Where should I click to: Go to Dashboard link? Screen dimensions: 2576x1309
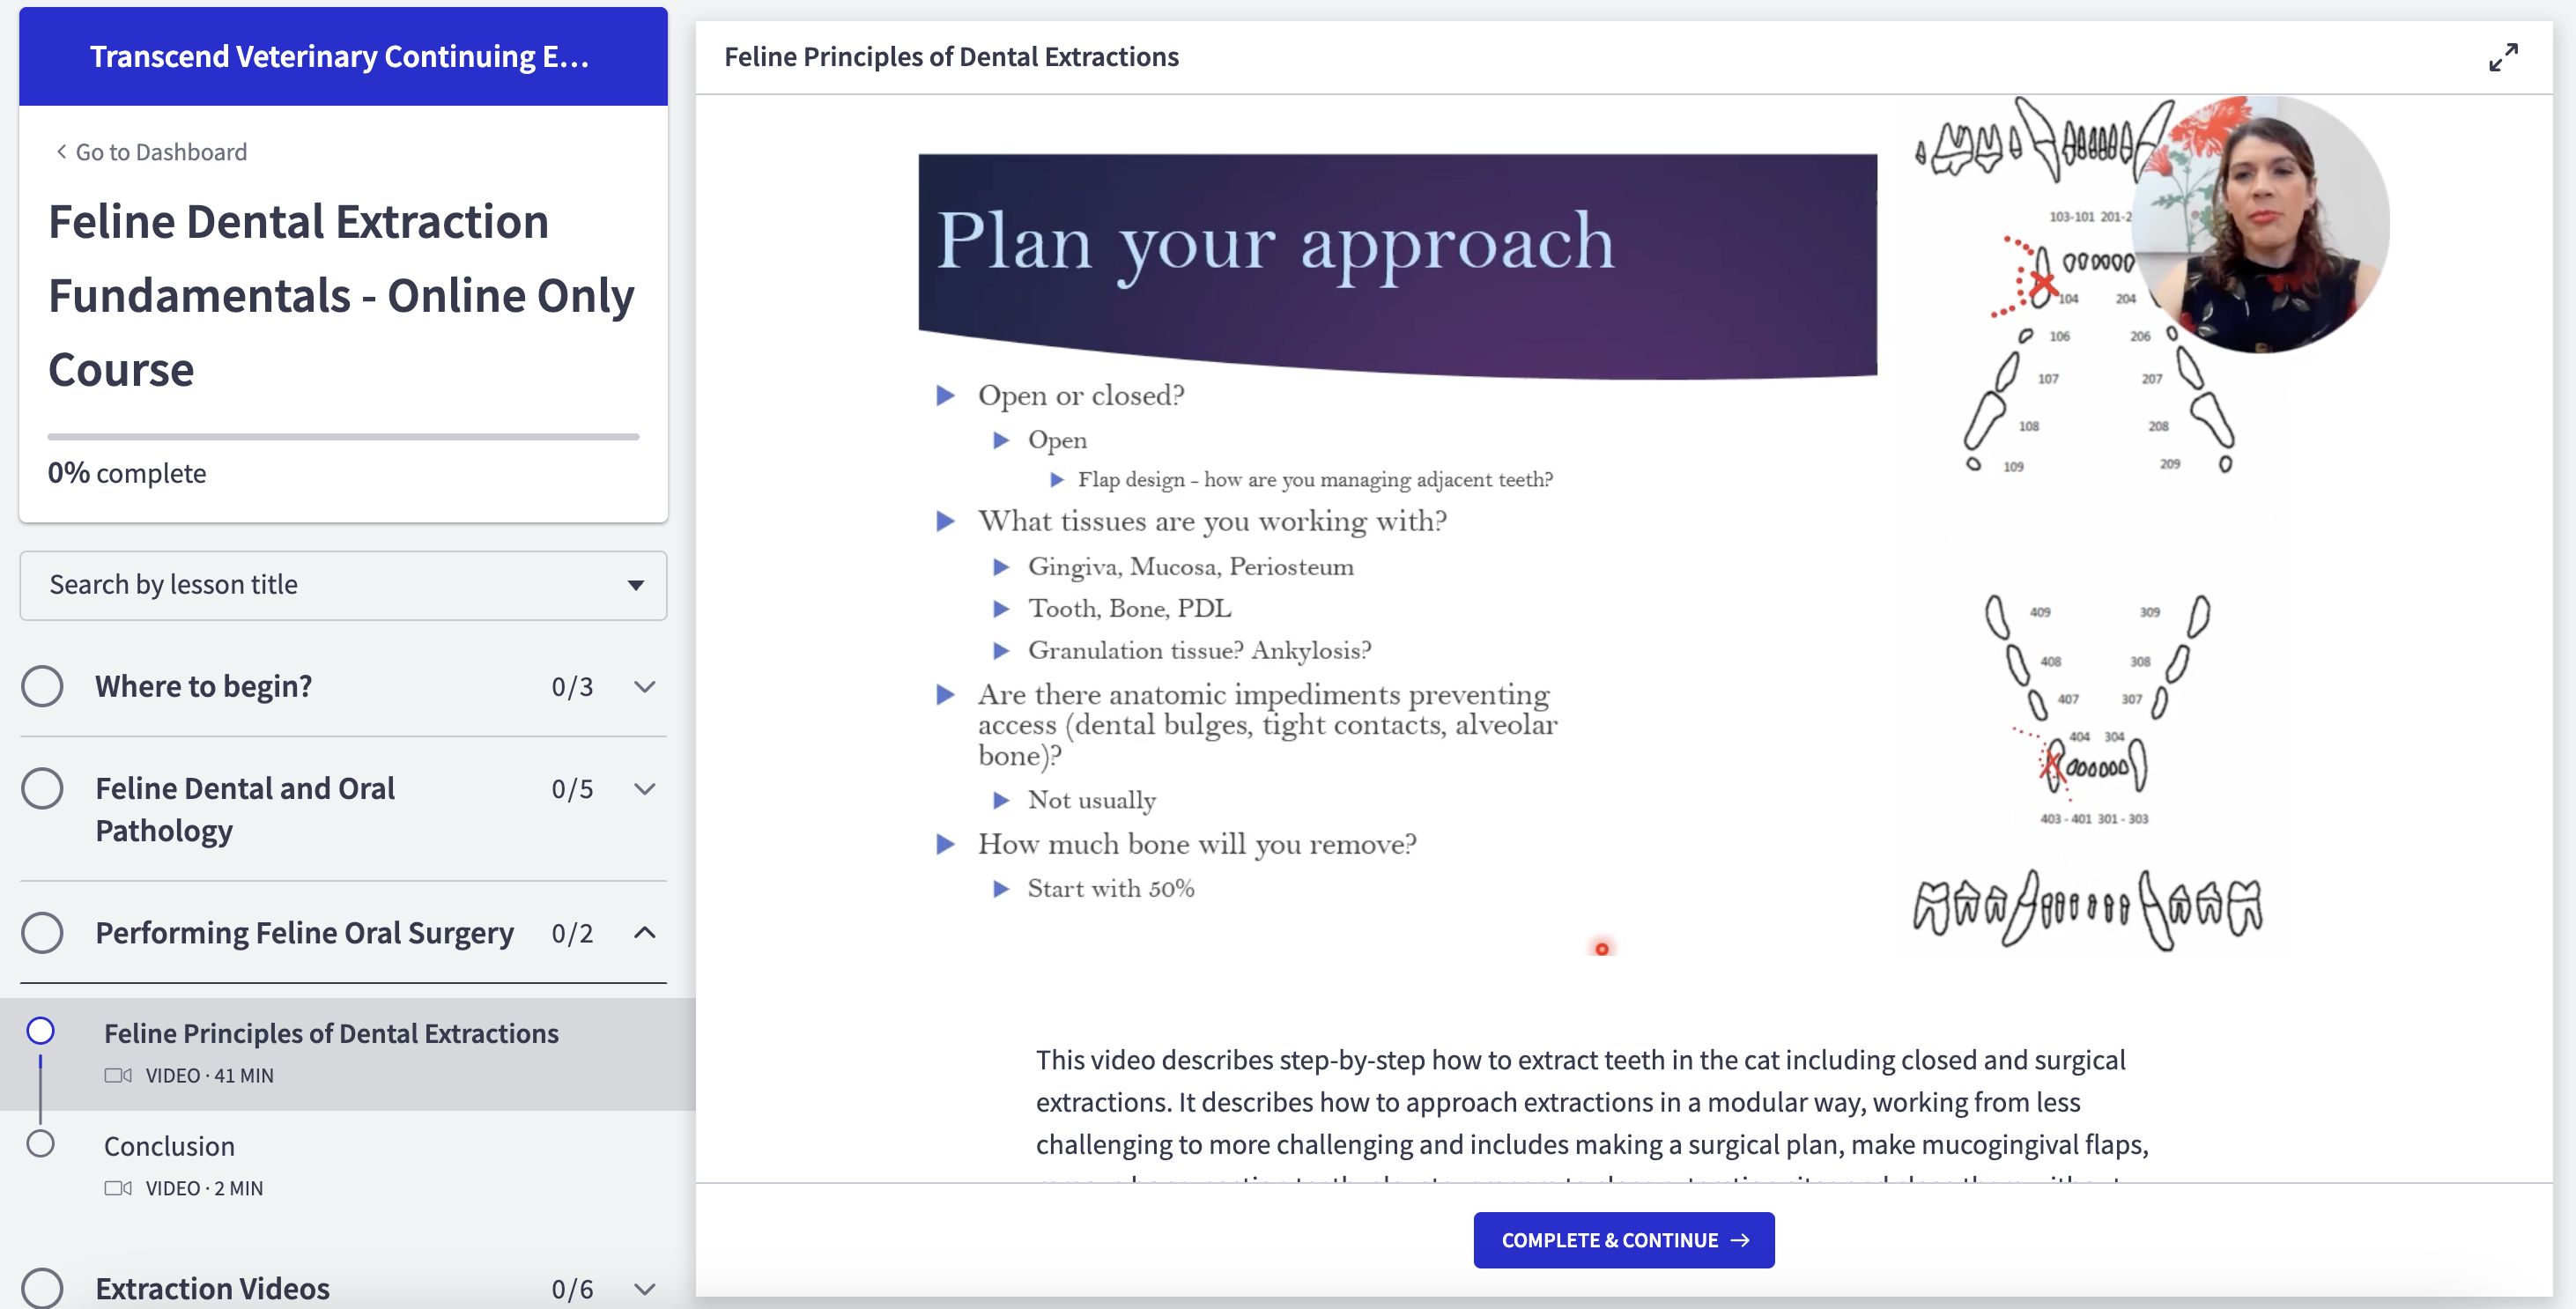pos(161,152)
